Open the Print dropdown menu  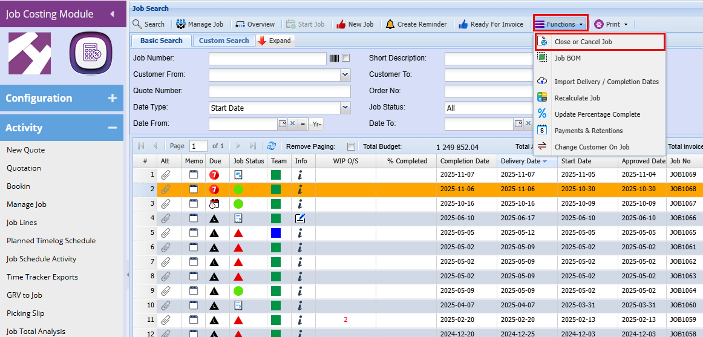tap(612, 24)
